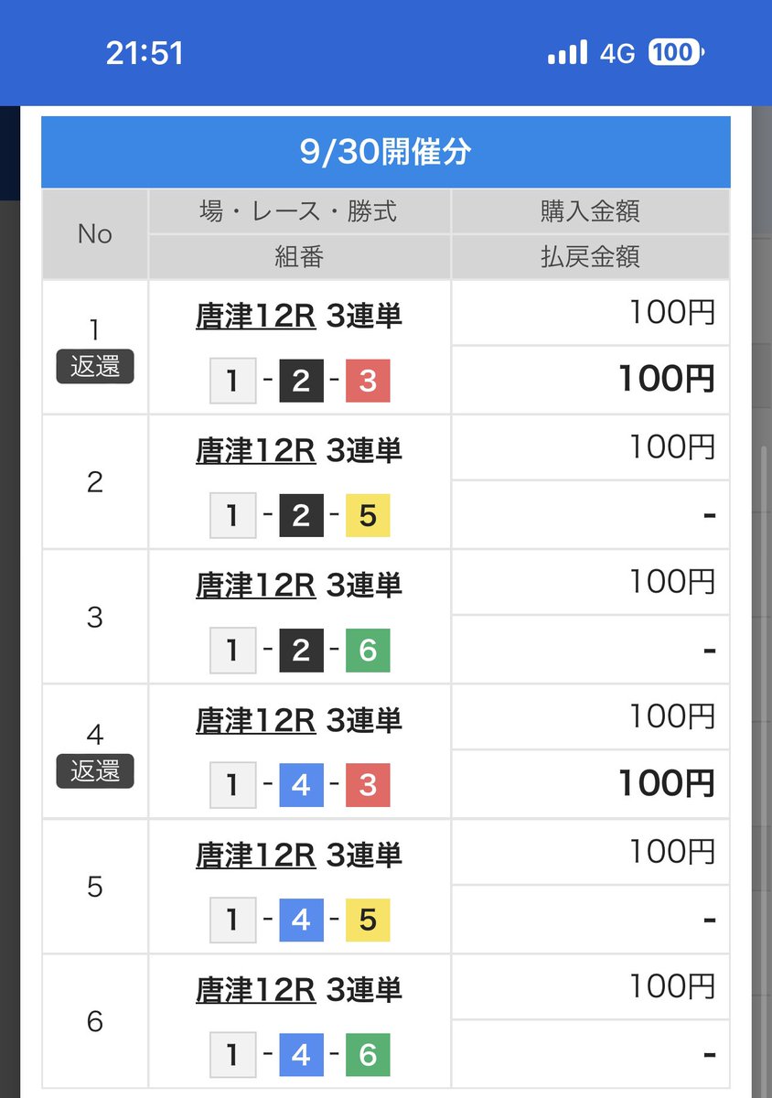Select the black number 2 badge in bet No.1

click(x=300, y=381)
